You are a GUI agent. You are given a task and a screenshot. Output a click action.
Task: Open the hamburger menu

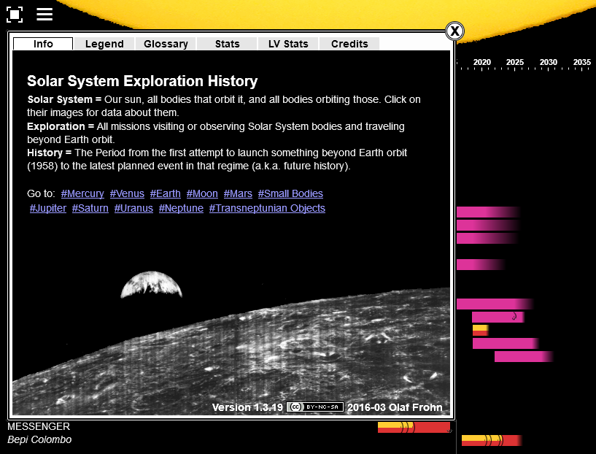click(x=44, y=14)
